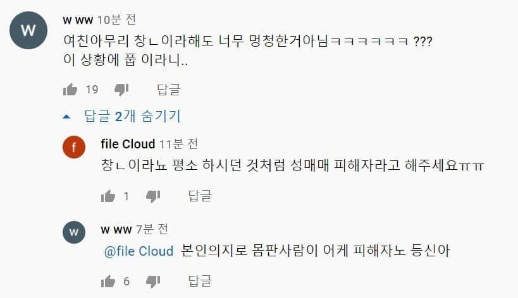The width and height of the screenshot is (518, 298).
Task: Open w ww username on last reply
Action: click(116, 229)
